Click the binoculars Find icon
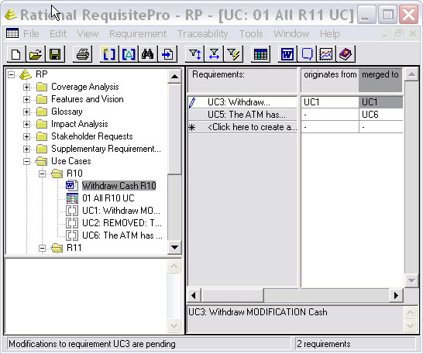This screenshot has height=354, width=423. pos(147,54)
